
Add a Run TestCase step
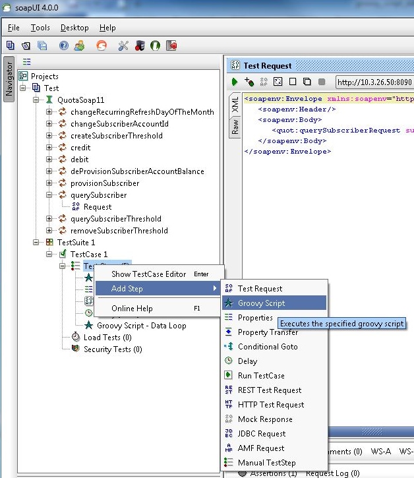[274, 376]
